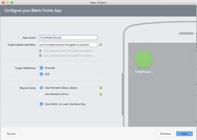197x140 pixels.
Task: Toggle the iOS target platform checkbox
Action: 41,74
